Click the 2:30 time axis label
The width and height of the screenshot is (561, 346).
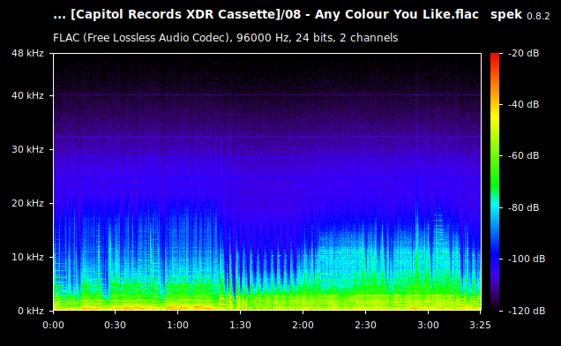365,325
